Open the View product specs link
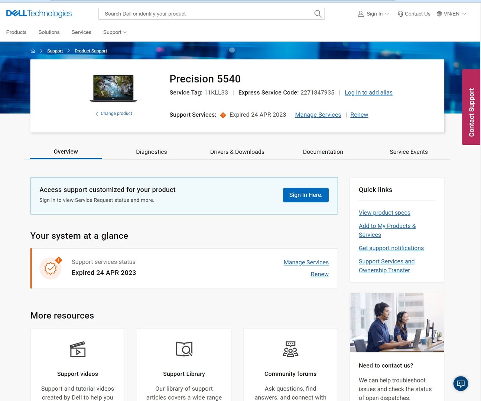481x401 pixels. [384, 213]
